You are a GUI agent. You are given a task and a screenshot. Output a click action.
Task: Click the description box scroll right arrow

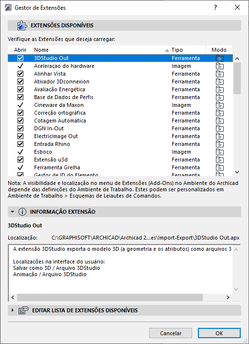[228, 298]
